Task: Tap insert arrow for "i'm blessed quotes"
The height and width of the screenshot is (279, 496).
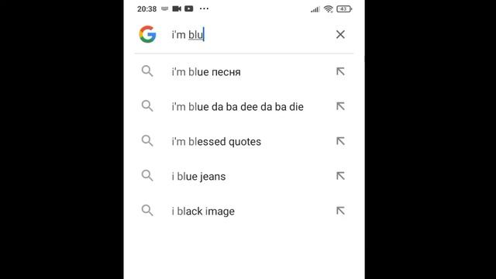Action: [x=340, y=141]
